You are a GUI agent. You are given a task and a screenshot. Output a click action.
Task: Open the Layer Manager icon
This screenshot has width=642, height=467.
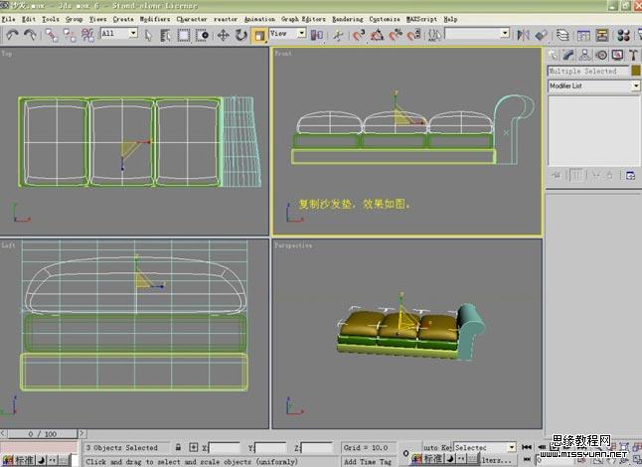pos(562,36)
